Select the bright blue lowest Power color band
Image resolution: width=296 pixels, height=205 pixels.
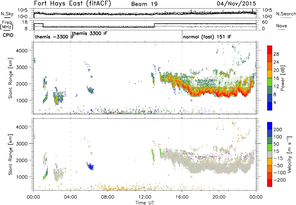(270, 106)
